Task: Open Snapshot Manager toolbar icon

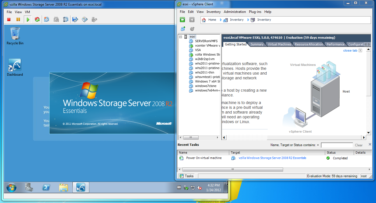Action: coord(66,19)
